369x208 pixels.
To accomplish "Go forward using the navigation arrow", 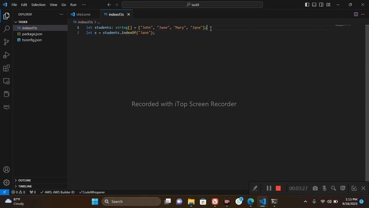I will pyautogui.click(x=116, y=5).
